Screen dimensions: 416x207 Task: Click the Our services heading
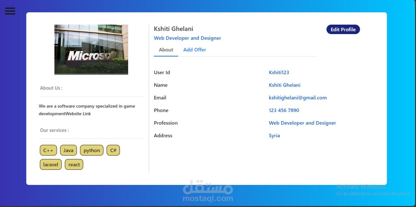point(54,130)
